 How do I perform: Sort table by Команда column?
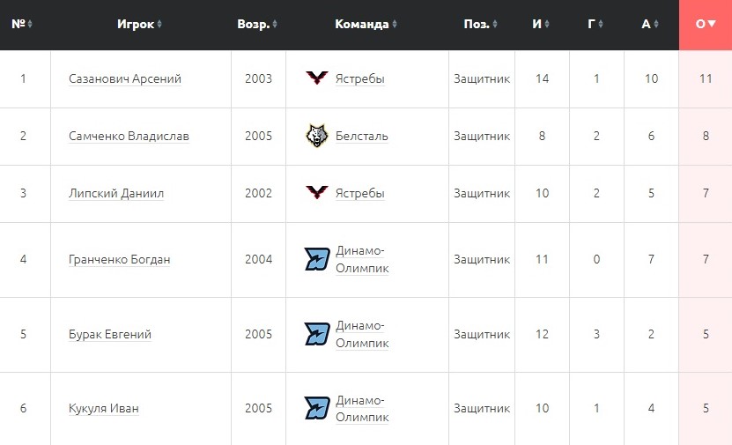366,25
